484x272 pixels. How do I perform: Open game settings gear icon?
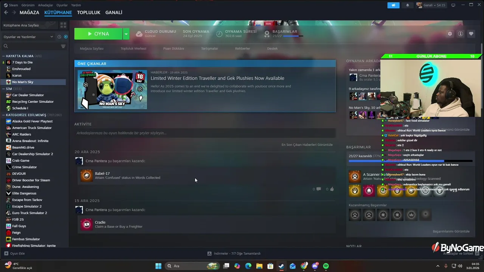pyautogui.click(x=450, y=34)
